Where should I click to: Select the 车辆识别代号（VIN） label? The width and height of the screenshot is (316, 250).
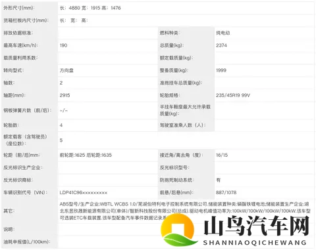pyautogui.click(x=25, y=193)
